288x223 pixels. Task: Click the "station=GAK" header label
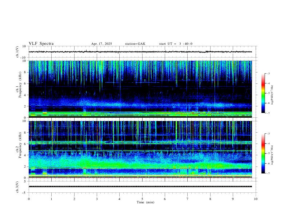click(x=135, y=44)
